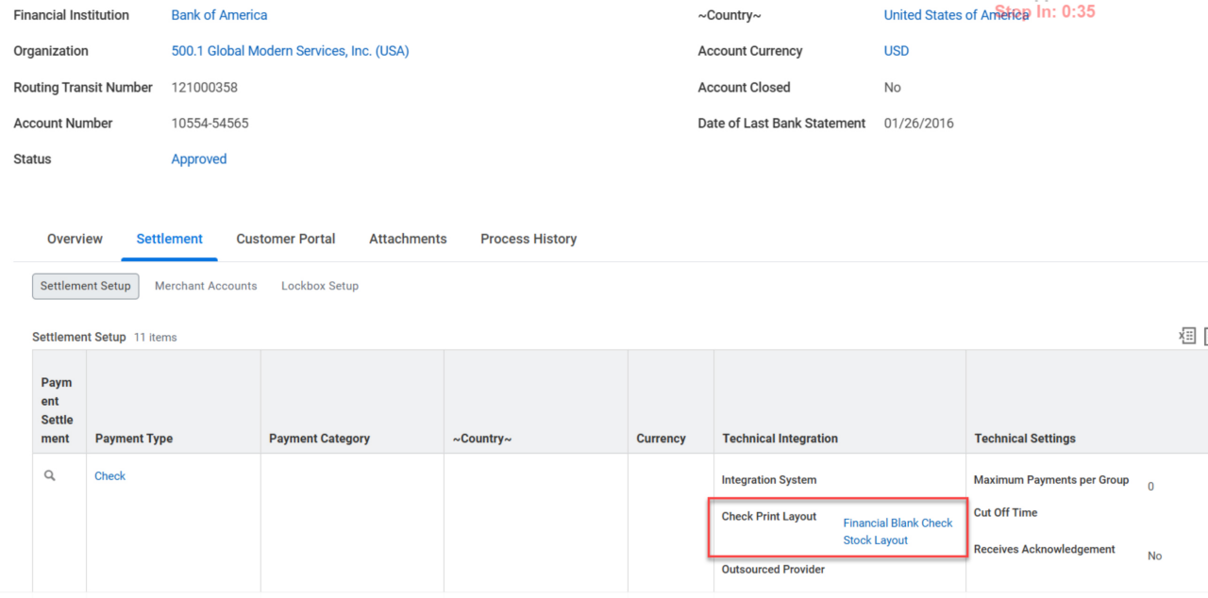Select account number 10554-54565
Image resolution: width=1208 pixels, height=598 pixels.
210,124
